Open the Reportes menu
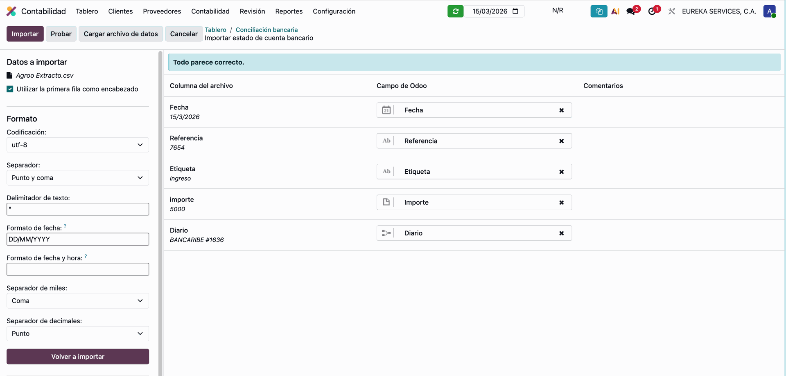This screenshot has width=786, height=376. click(289, 11)
